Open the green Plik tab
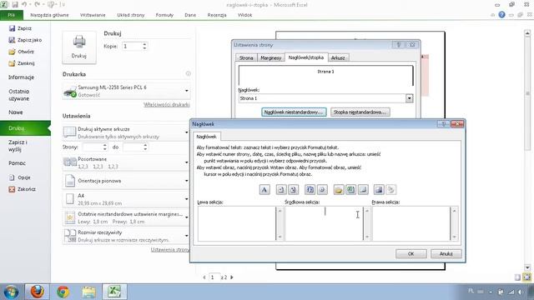The image size is (534, 300). [x=12, y=15]
